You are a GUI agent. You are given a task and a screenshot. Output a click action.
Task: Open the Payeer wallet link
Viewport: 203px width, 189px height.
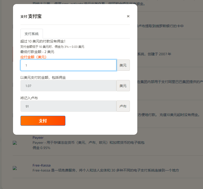point(38,137)
